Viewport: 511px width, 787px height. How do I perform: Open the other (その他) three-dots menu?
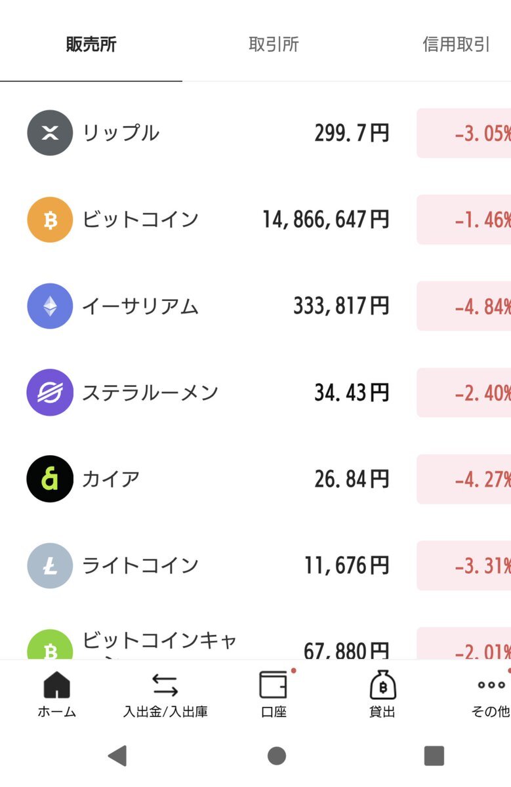(491, 685)
